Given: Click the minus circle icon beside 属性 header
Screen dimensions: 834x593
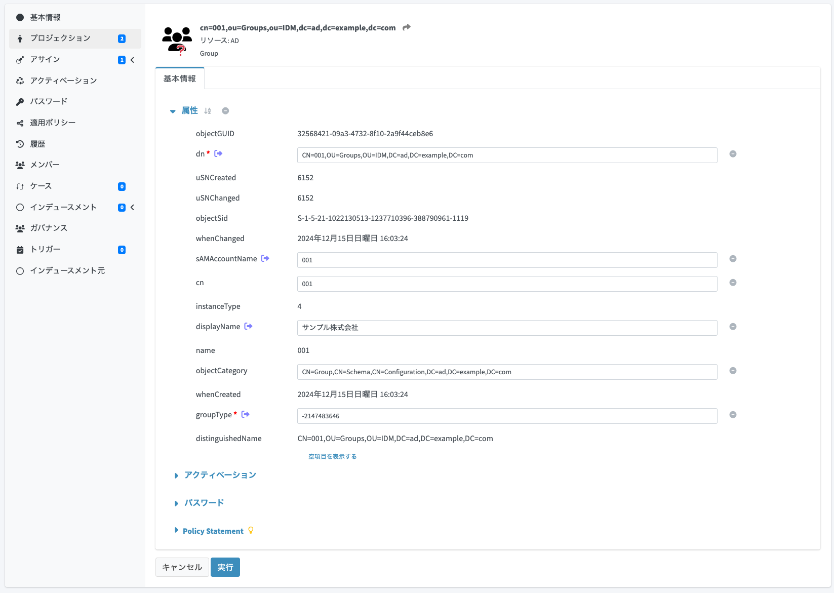Looking at the screenshot, I should point(225,111).
